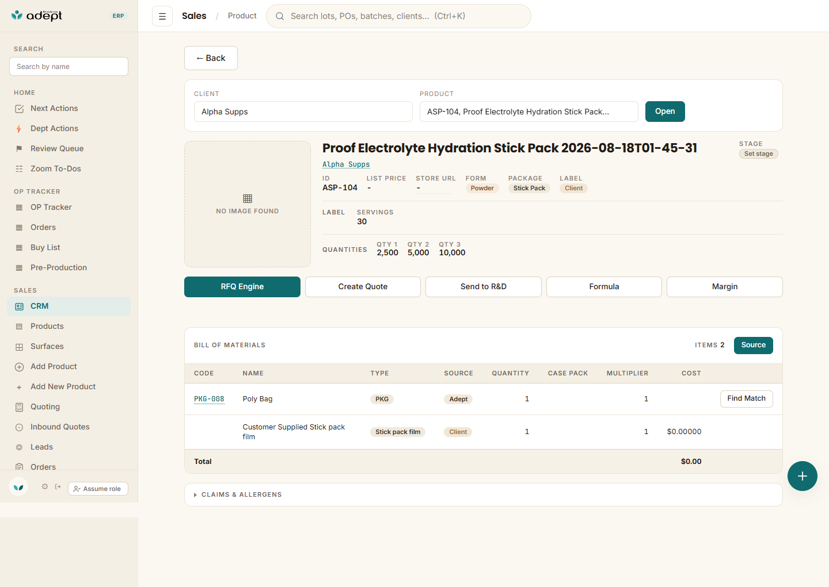
Task: Focus the global search lots, POs, batches field
Action: coord(398,16)
